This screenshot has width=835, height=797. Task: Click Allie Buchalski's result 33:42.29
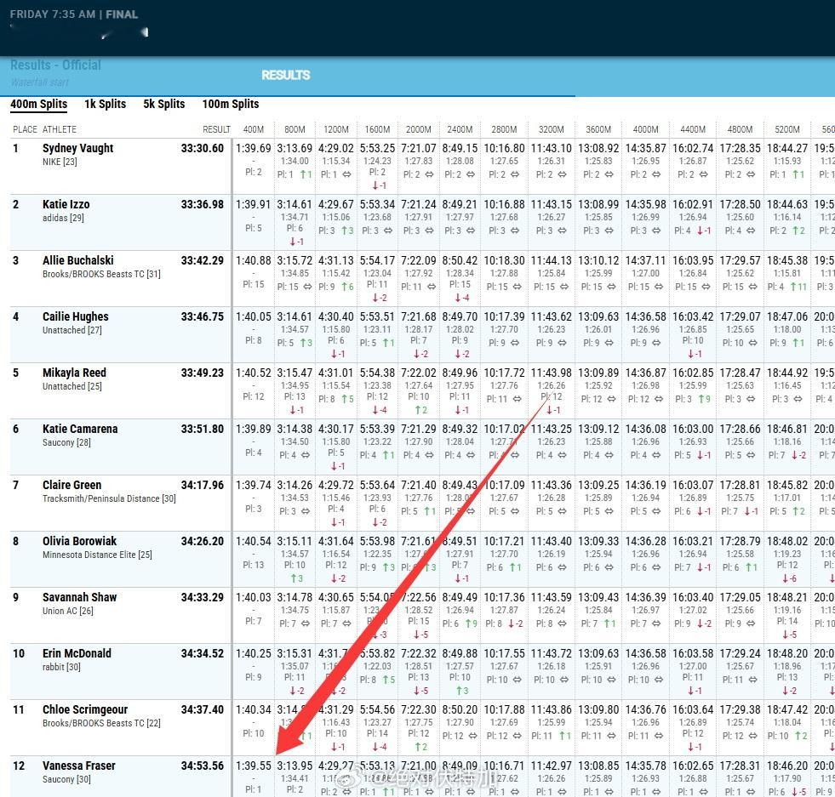[x=203, y=260]
